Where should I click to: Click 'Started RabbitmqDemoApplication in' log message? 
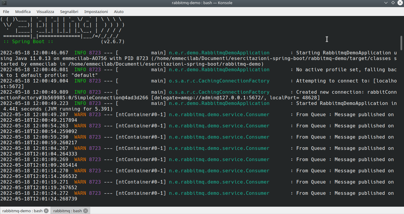tap(346, 103)
